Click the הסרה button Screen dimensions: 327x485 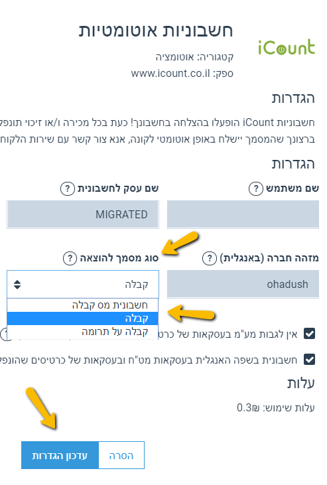[121, 455]
